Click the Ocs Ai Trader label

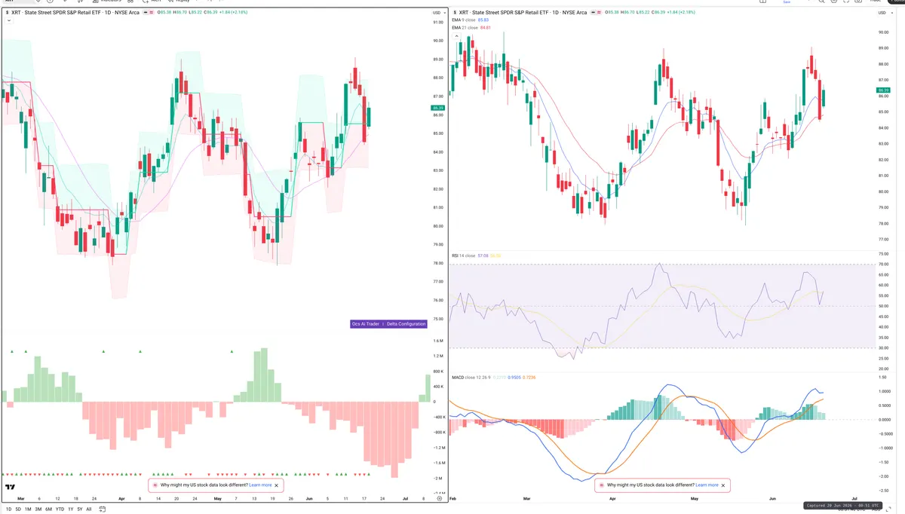click(366, 324)
